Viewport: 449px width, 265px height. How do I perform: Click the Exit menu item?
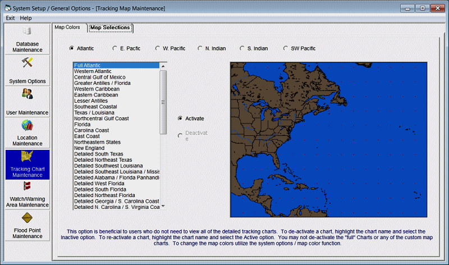point(10,18)
